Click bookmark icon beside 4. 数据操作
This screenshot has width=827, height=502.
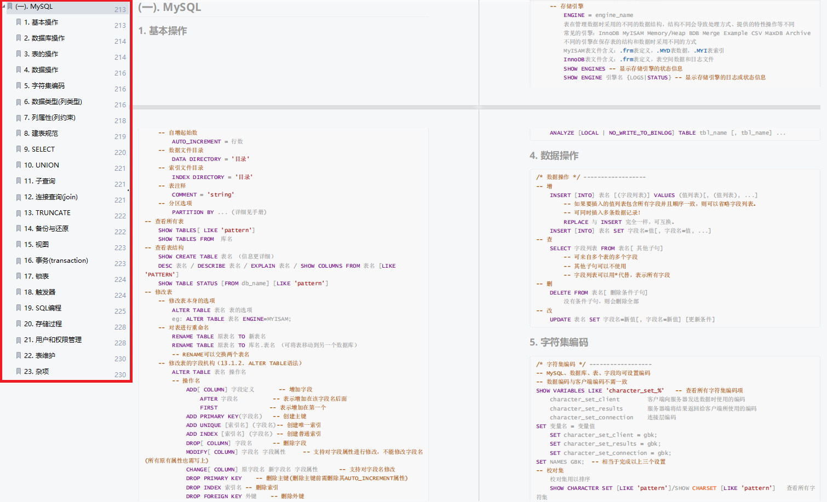click(x=19, y=70)
